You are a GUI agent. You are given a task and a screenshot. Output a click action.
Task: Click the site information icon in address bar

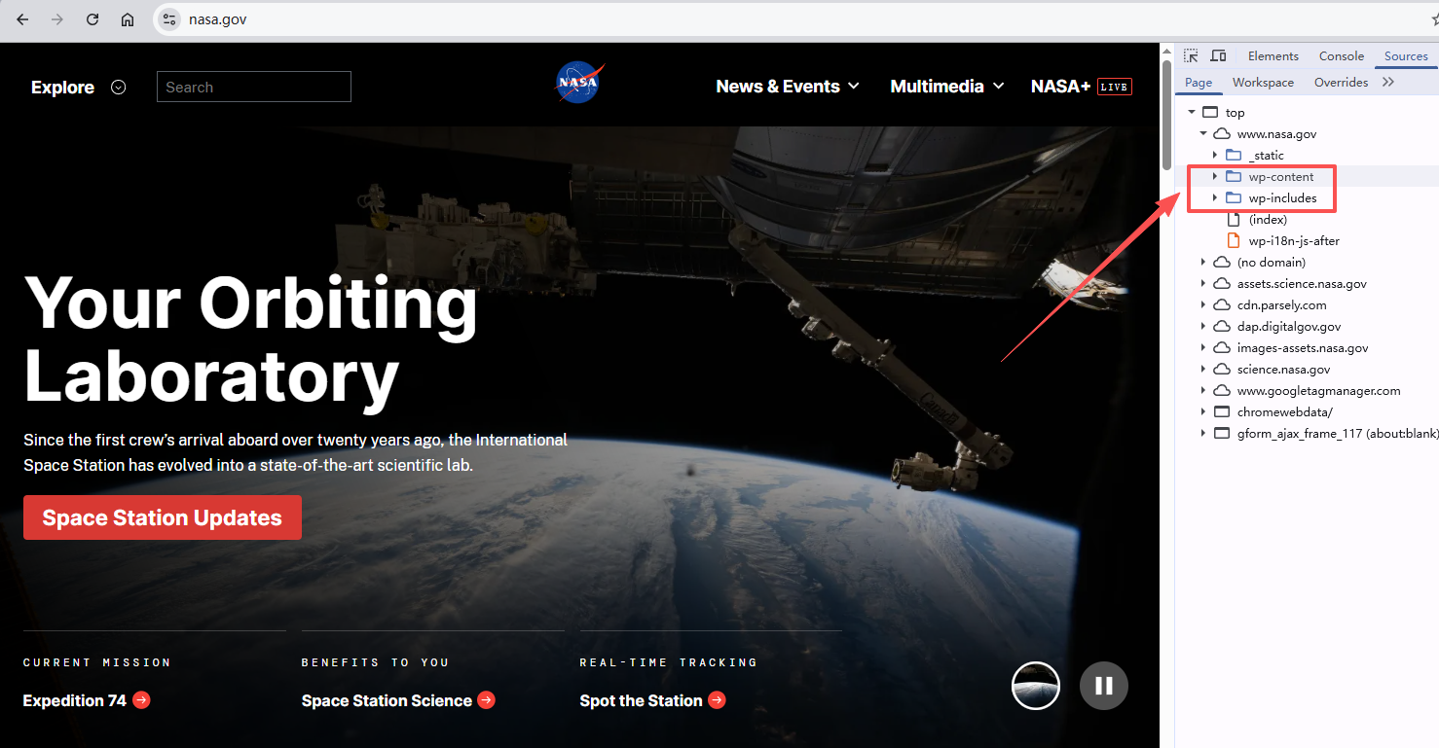(169, 19)
